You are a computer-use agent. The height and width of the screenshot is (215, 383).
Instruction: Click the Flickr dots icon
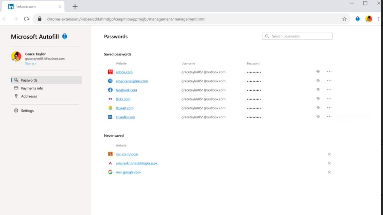(110, 99)
